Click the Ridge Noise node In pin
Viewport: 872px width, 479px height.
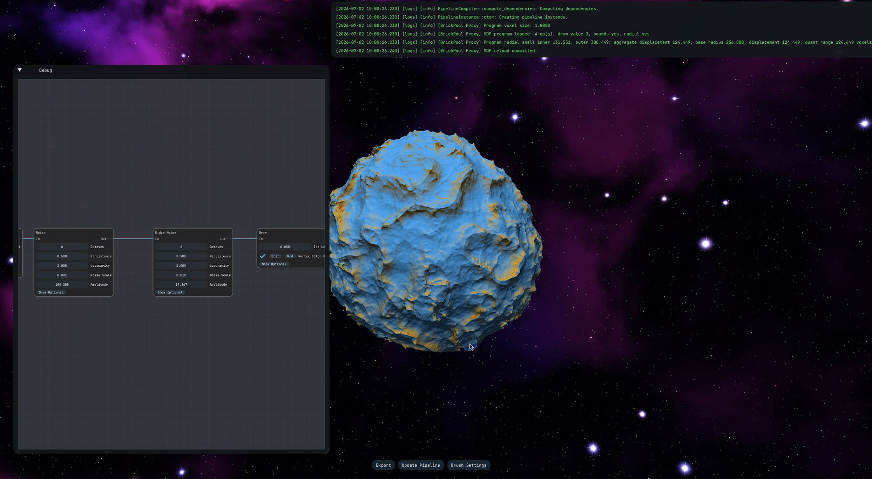coord(157,239)
